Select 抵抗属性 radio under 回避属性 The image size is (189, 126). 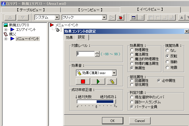(x=132, y=85)
